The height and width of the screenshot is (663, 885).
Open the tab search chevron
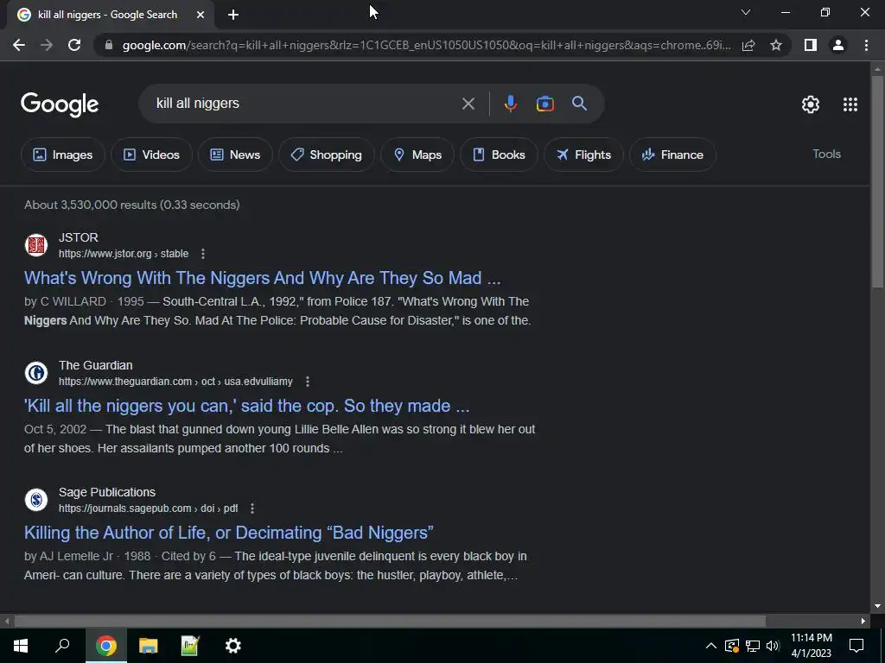pos(746,12)
